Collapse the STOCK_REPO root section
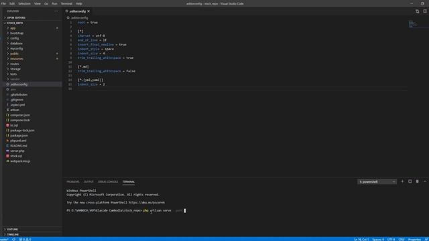Viewport: 429px width, 241px height. pyautogui.click(x=15, y=23)
